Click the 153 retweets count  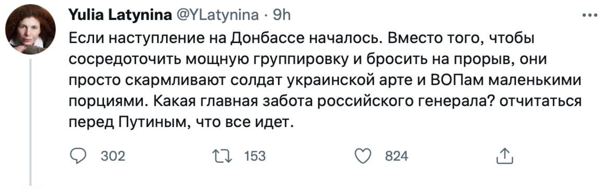click(x=255, y=156)
